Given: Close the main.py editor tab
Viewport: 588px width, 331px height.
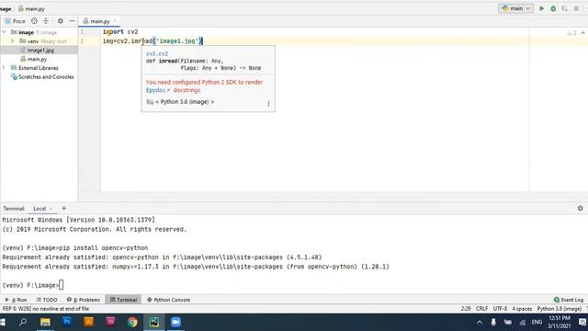Looking at the screenshot, I should 115,21.
